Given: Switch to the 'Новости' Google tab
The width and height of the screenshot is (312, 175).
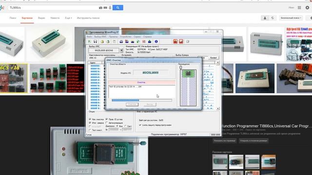Looking at the screenshot, I should [55, 18].
